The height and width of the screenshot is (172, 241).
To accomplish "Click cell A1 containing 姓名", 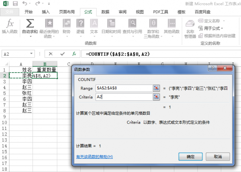I will click(x=21, y=70).
